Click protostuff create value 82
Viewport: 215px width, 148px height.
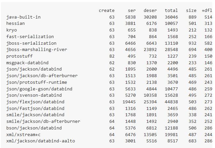click(112, 56)
